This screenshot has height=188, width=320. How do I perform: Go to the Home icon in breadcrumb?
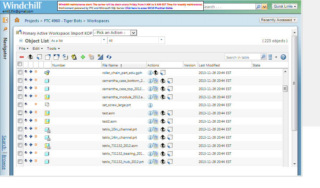pos(17,20)
